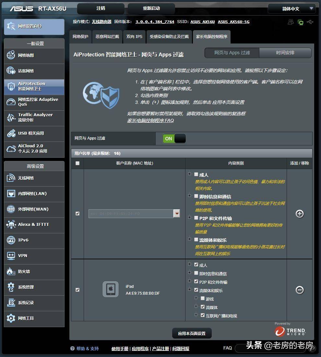Screen dimensions: 321x357
Task: Switch to 网络保护 tab
Action: (80, 37)
